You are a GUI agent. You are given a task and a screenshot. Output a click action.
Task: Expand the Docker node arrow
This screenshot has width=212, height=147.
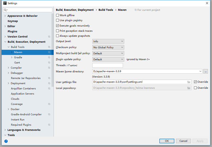[x=8, y=109]
